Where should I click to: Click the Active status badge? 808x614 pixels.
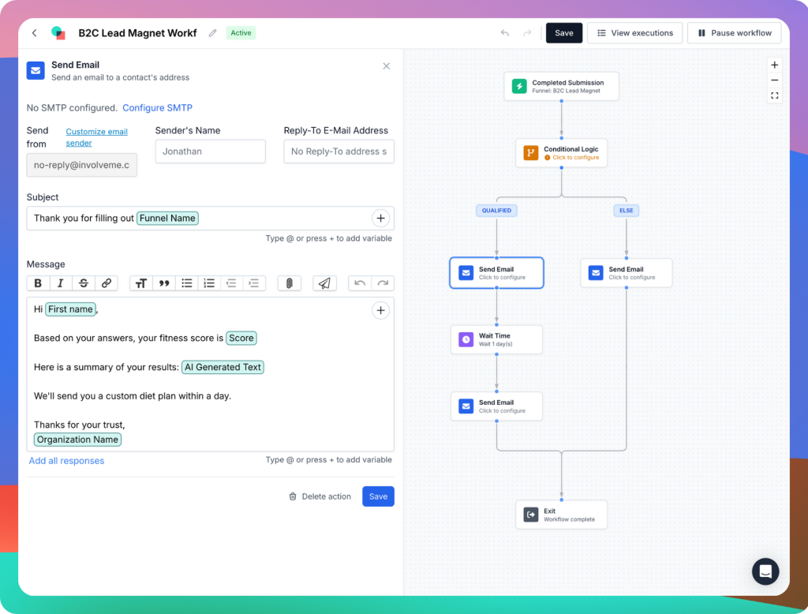[x=241, y=32]
